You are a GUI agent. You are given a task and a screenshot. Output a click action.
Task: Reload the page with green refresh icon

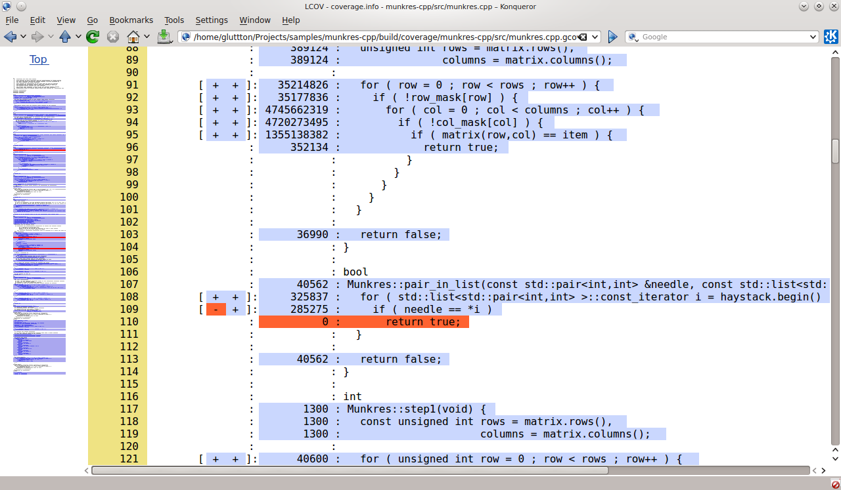point(93,37)
